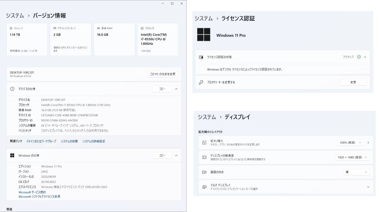Go to システム breadcrumb in ライセンス認証 window
This screenshot has width=379, height=212.
(x=203, y=18)
